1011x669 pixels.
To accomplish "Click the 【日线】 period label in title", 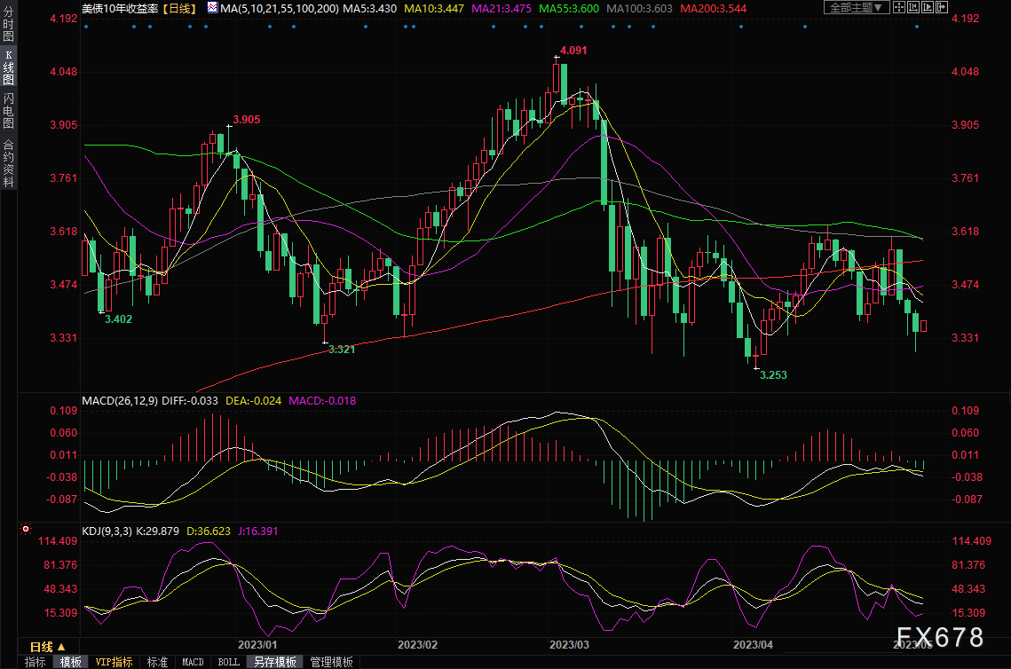I will click(x=178, y=8).
